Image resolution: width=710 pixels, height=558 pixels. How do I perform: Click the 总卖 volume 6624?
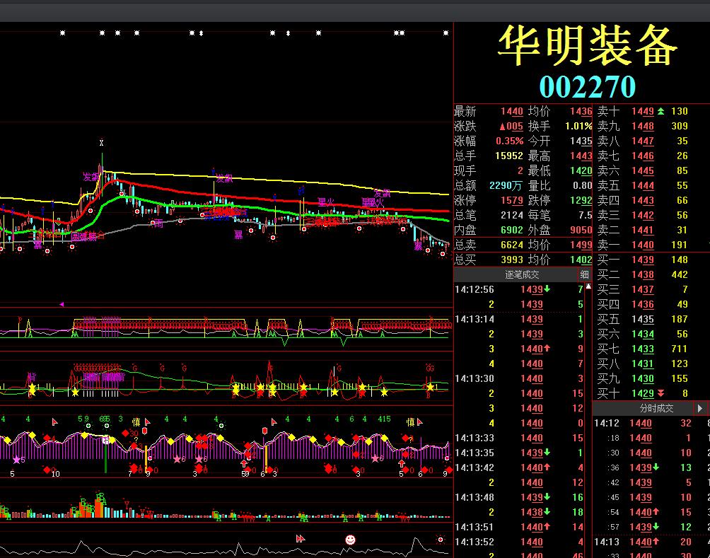[x=512, y=245]
